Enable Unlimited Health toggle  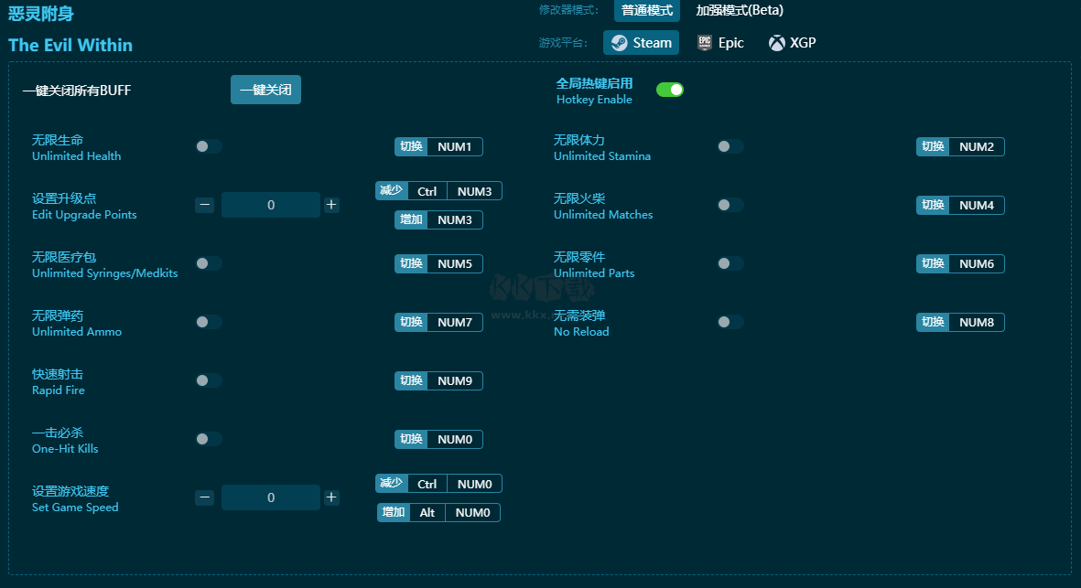[x=208, y=146]
